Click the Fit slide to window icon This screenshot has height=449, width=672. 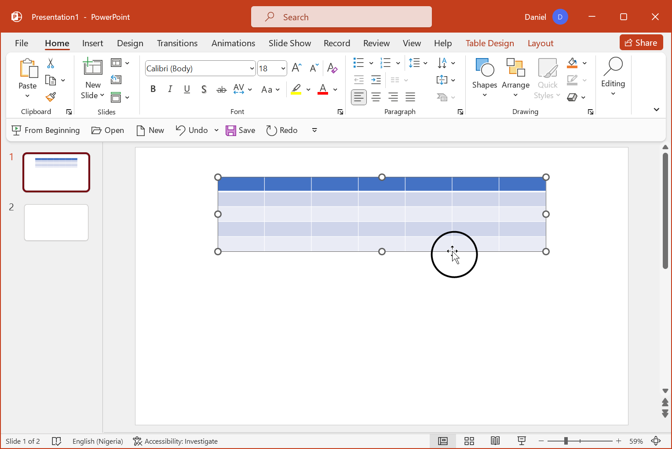point(656,441)
